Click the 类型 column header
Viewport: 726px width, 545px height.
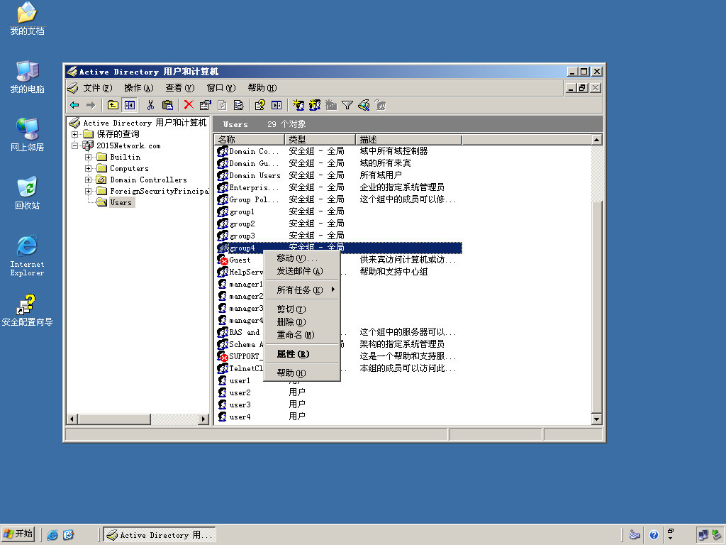pyautogui.click(x=320, y=140)
